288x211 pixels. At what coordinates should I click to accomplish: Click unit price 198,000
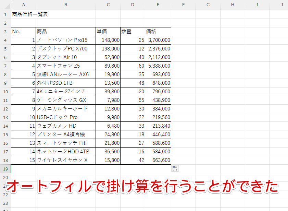[x=108, y=49]
